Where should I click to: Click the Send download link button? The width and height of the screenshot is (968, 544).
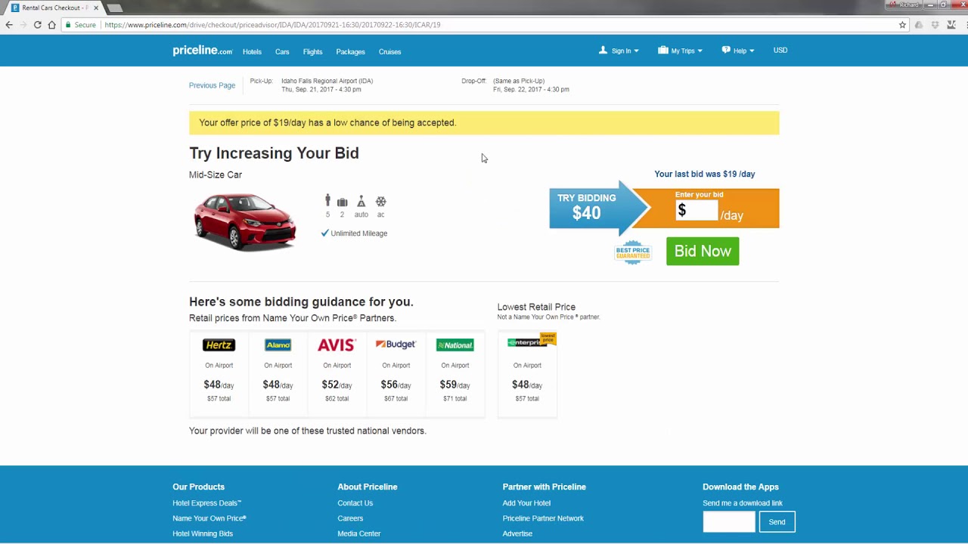tap(777, 522)
